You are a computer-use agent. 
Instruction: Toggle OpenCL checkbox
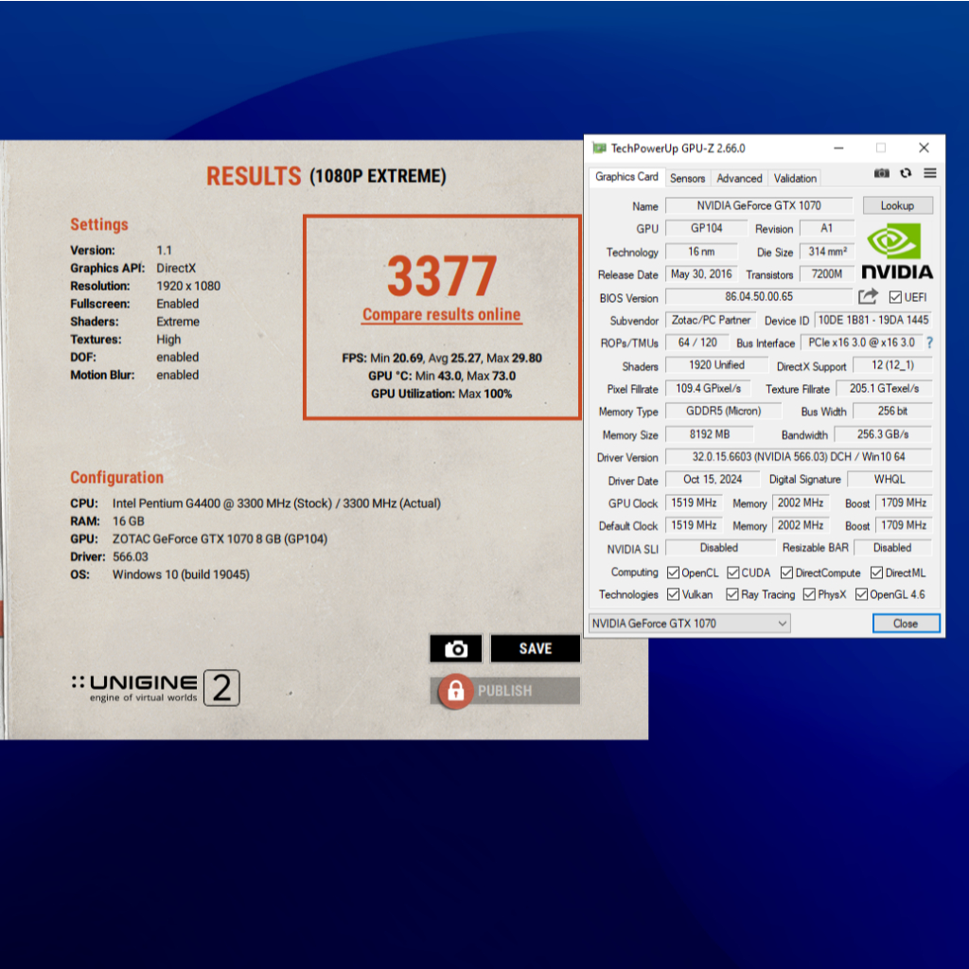673,573
